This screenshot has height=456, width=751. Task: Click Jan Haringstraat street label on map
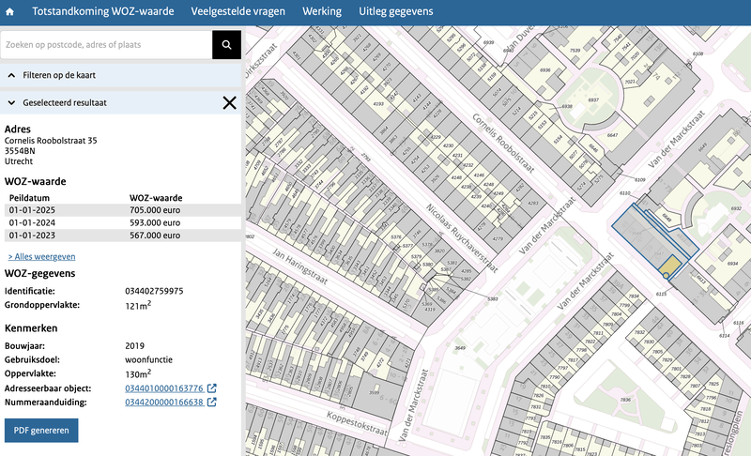[300, 266]
